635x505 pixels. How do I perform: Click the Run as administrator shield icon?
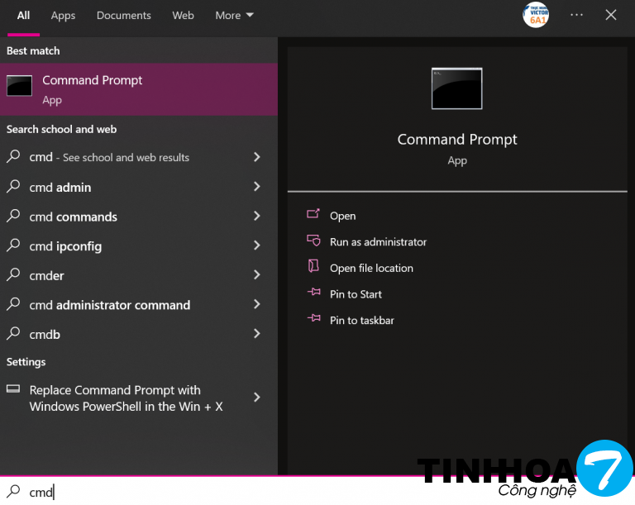[x=313, y=241]
